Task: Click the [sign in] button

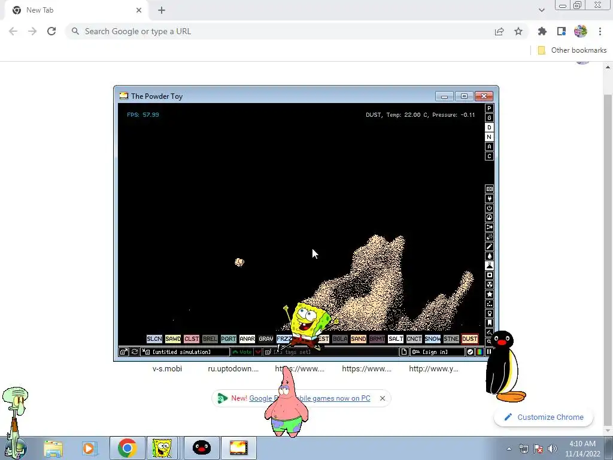Action: tap(438, 352)
